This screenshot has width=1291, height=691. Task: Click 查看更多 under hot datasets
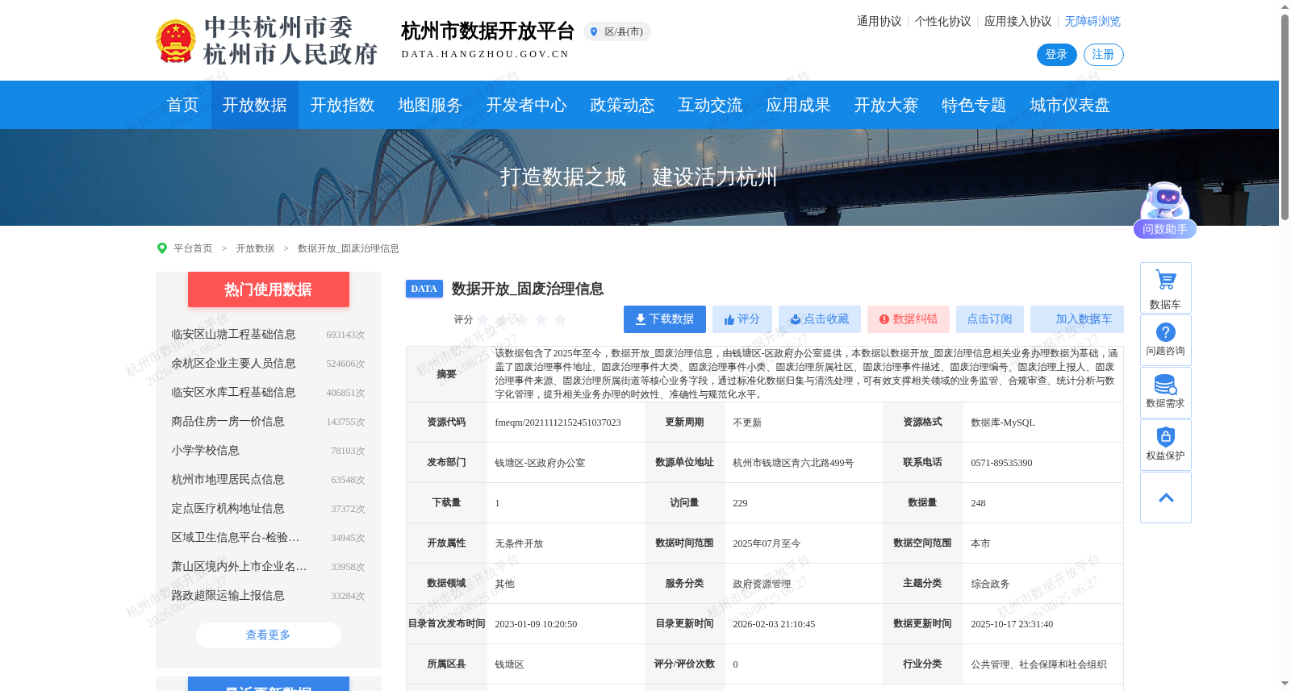pos(269,635)
